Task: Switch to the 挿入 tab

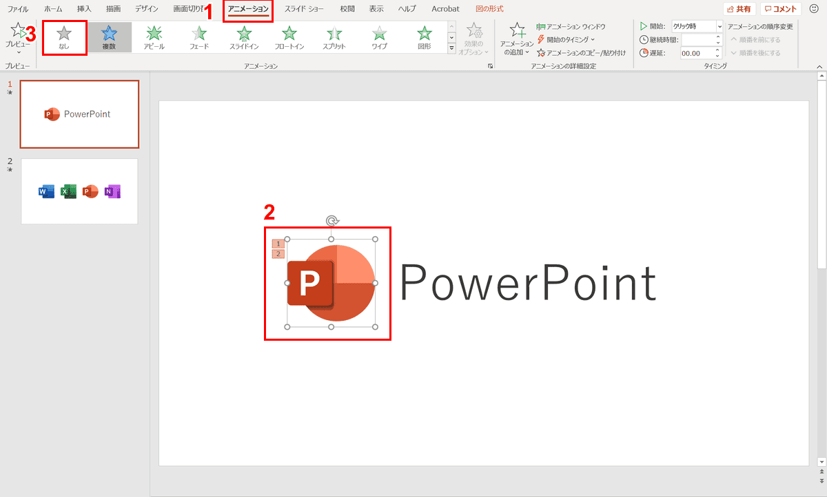Action: pos(84,9)
